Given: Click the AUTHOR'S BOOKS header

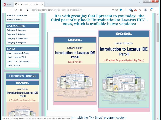Looking at the screenshot, I should (x=22, y=76).
